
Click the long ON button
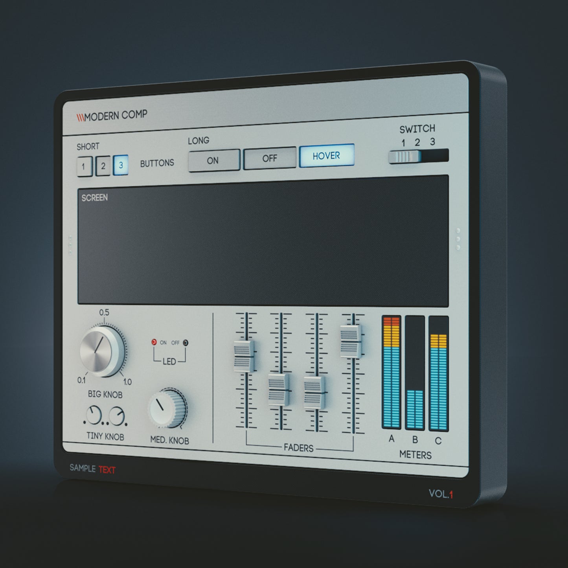tap(213, 160)
